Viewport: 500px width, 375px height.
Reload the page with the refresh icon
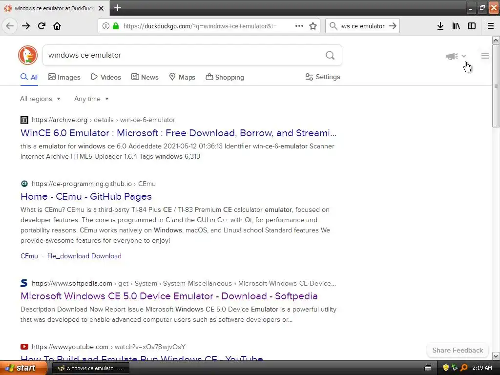(42, 26)
